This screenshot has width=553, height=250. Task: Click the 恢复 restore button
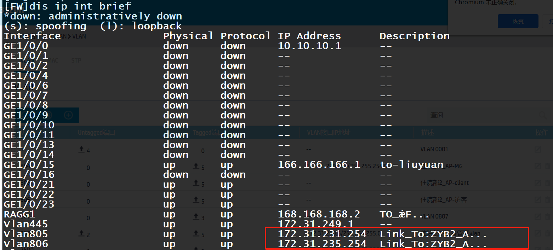click(518, 21)
